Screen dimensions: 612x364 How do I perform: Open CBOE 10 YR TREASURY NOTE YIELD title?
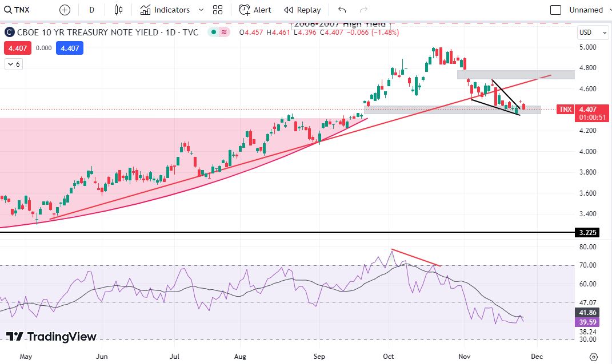point(107,33)
